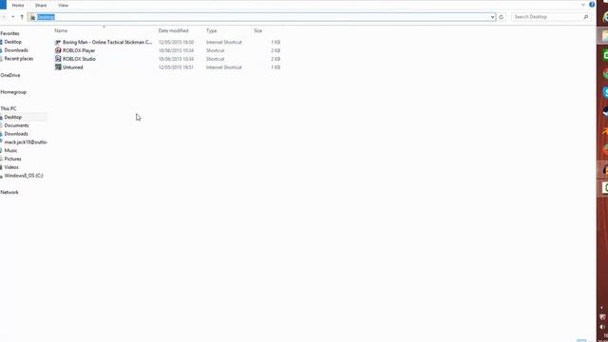Expand the ribbon with the chevron
This screenshot has width=608, height=342.
click(x=583, y=5)
